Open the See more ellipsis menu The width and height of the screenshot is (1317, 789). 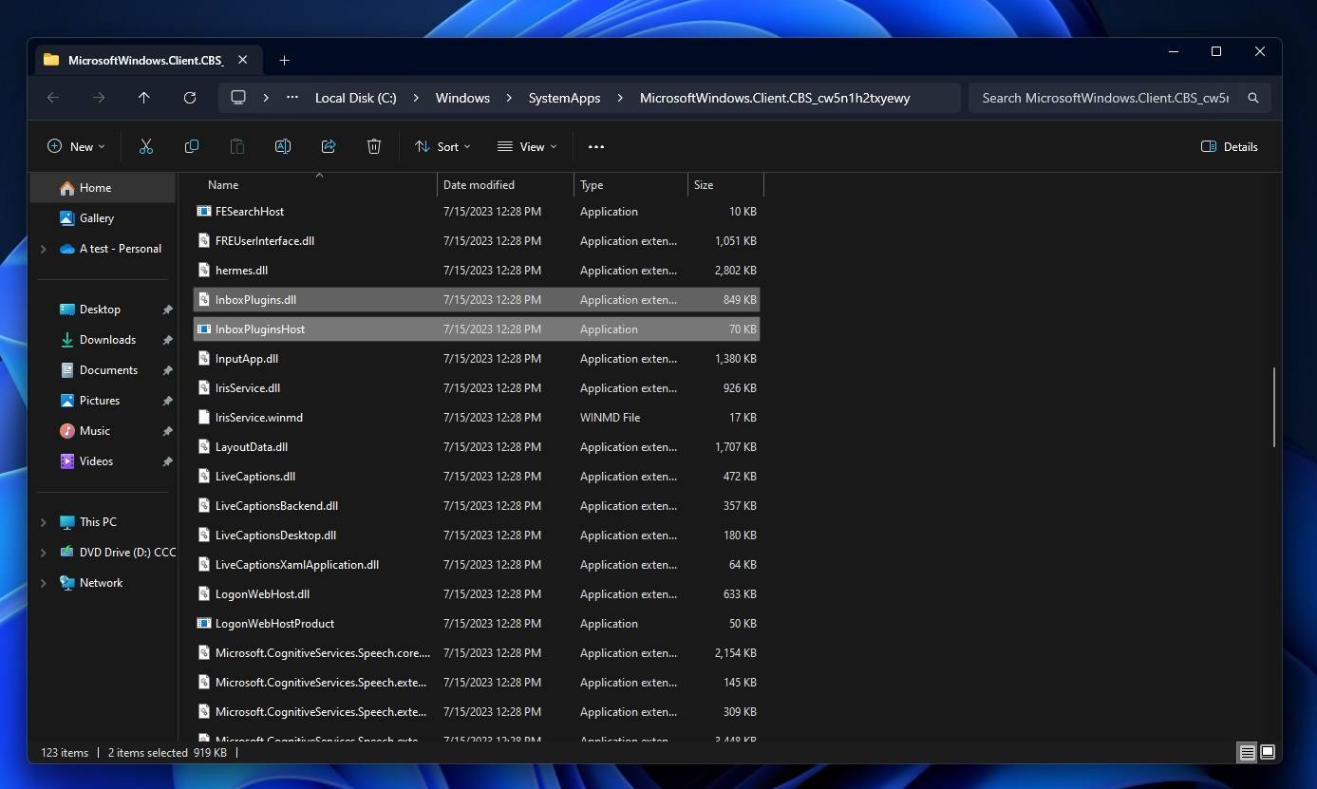coord(596,146)
